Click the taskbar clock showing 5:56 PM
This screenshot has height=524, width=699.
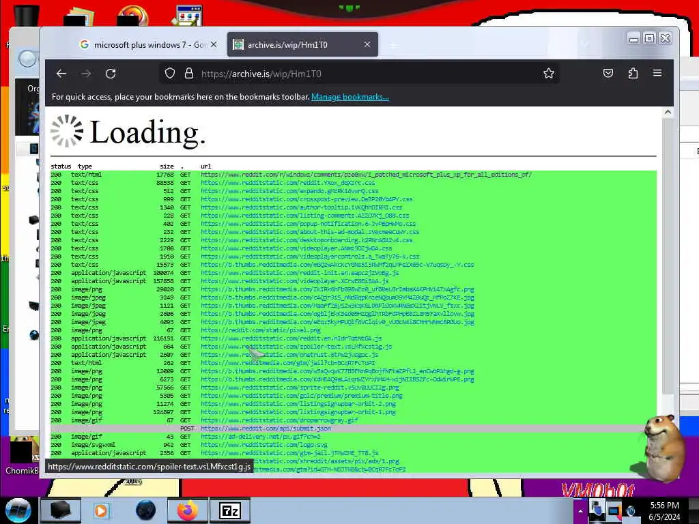pos(665,511)
